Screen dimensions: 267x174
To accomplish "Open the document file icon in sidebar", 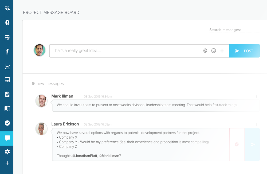I will (x=7, y=94).
